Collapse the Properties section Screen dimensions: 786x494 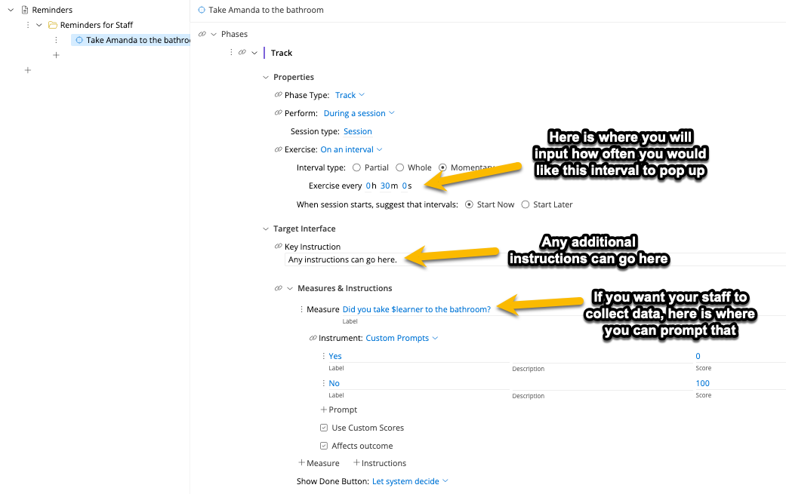tap(266, 77)
